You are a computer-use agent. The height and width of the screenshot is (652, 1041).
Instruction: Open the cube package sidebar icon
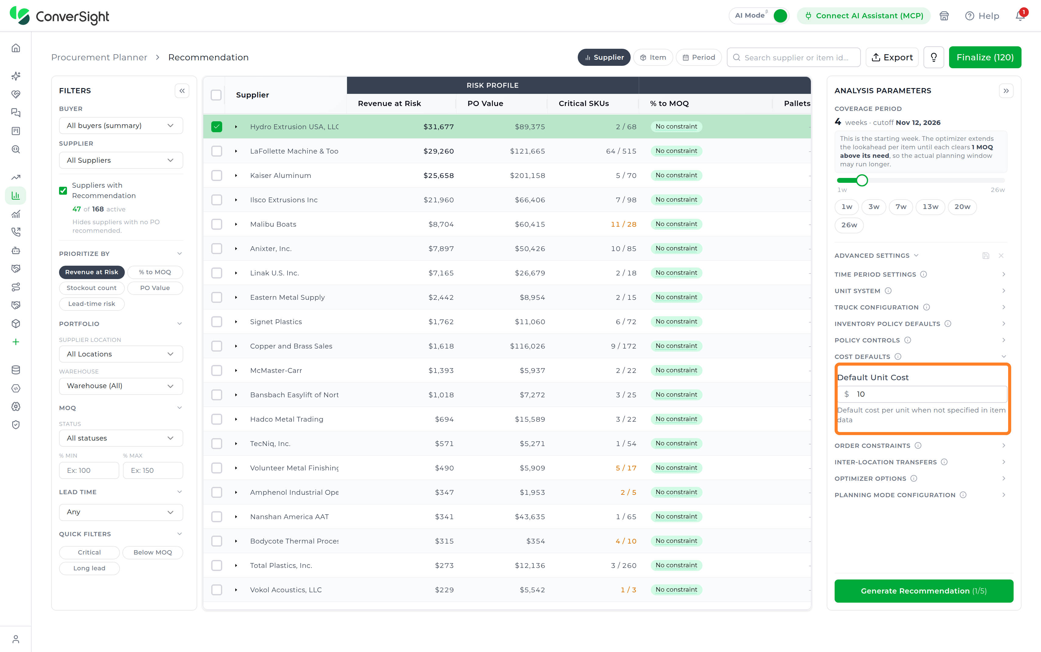click(16, 324)
